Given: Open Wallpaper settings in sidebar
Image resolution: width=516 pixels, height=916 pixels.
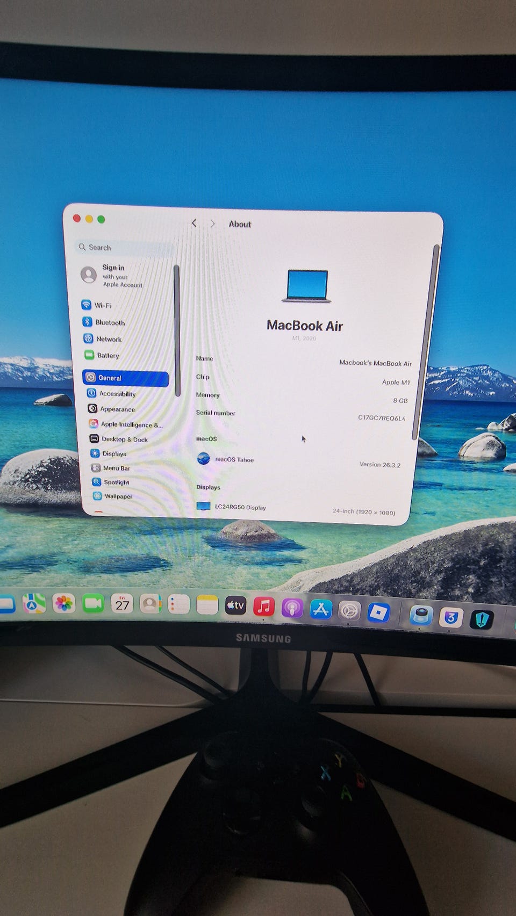Looking at the screenshot, I should coord(112,496).
